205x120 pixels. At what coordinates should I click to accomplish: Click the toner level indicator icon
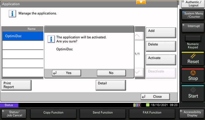point(137,105)
